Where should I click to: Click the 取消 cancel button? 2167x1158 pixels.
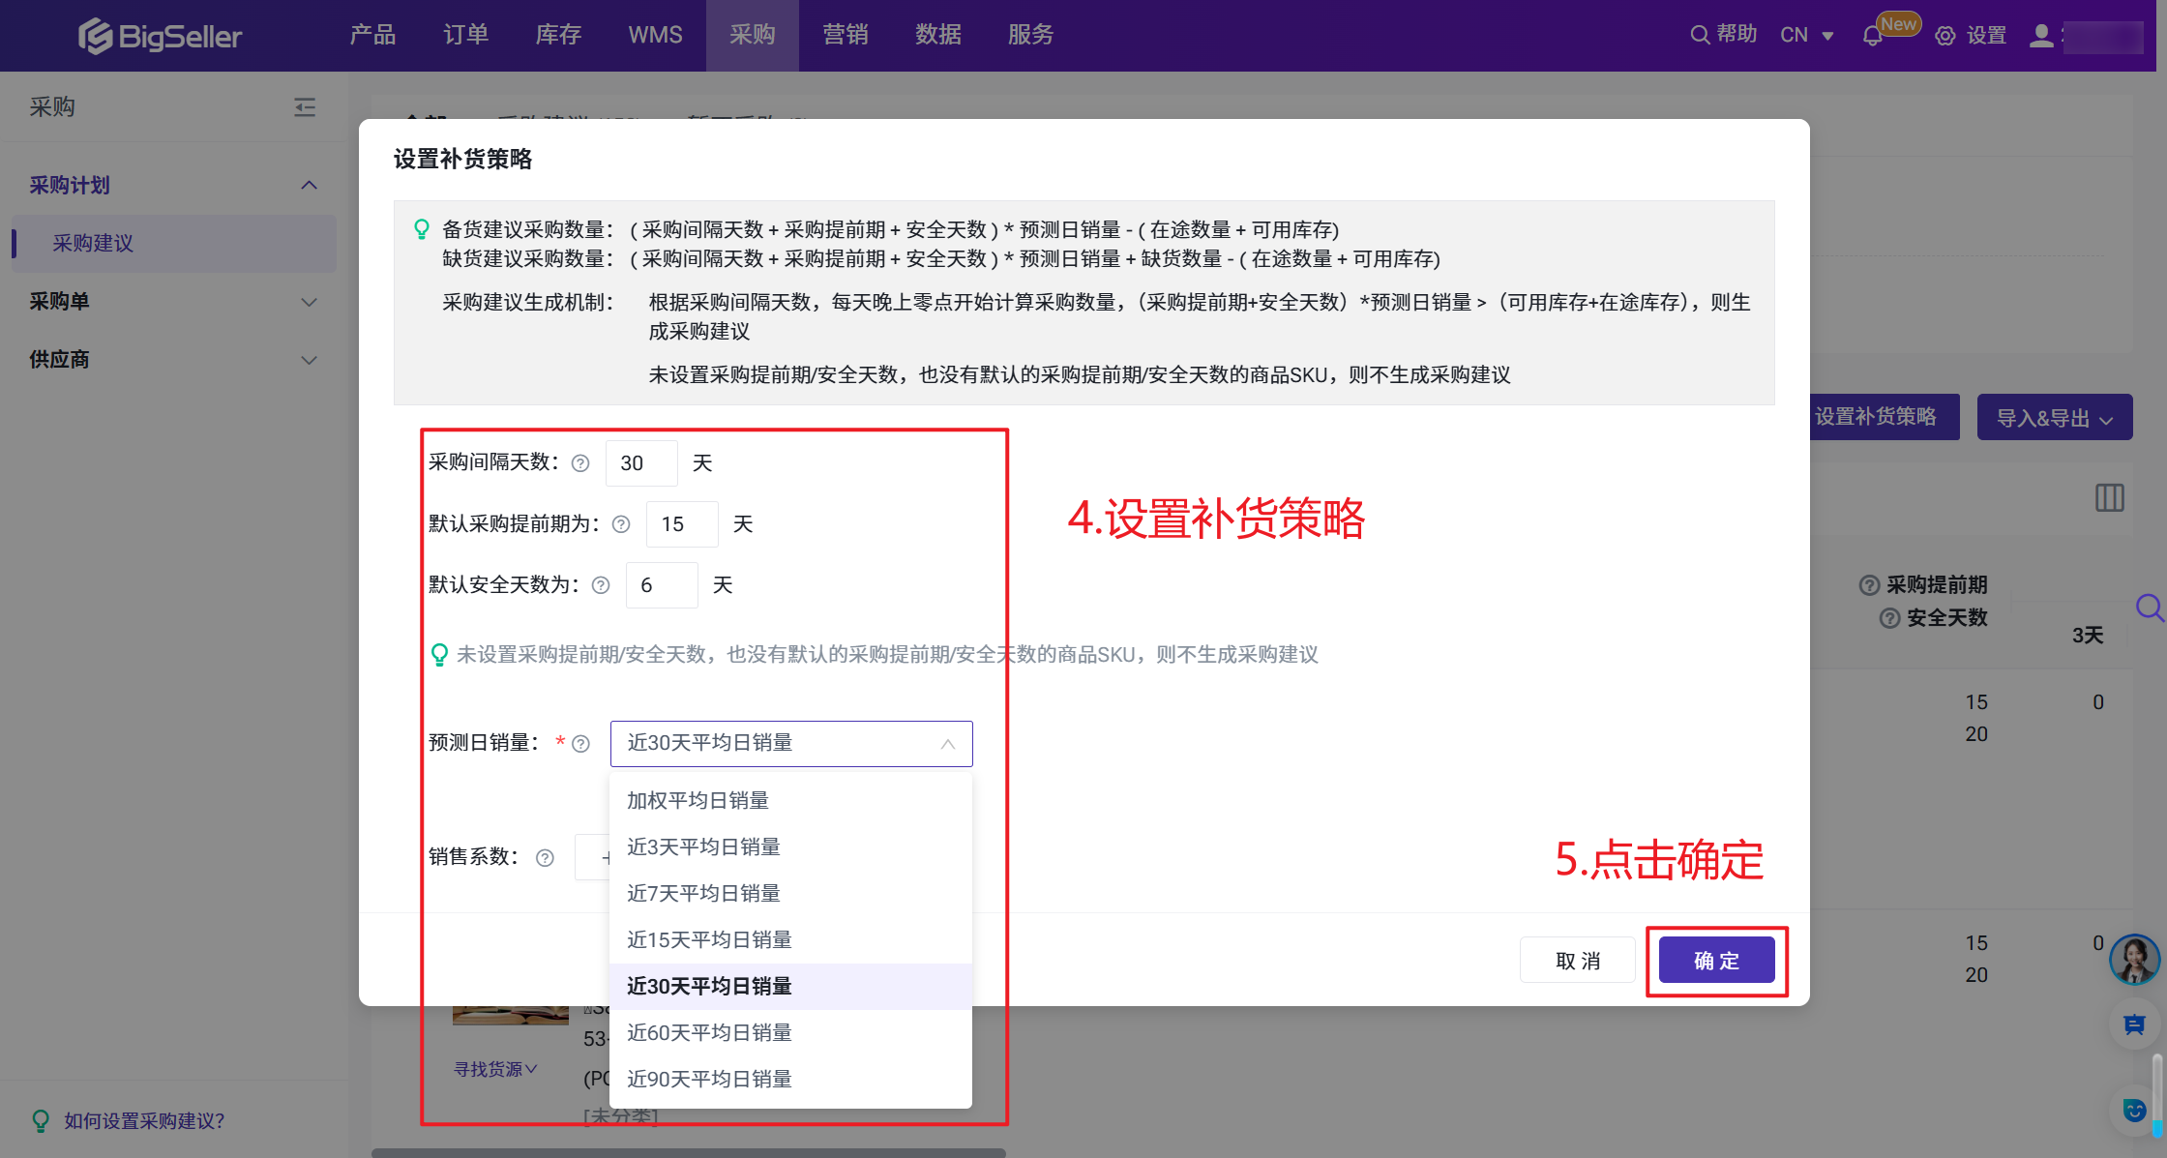click(x=1577, y=960)
